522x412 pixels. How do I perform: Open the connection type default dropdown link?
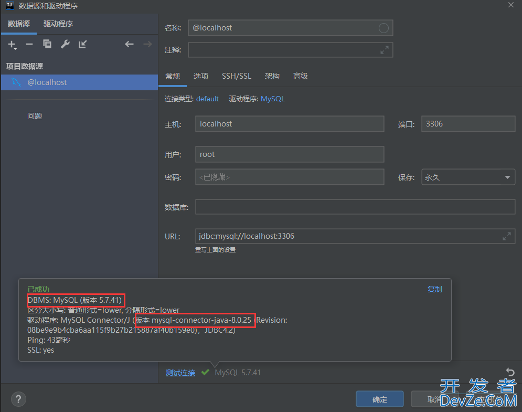pos(207,99)
